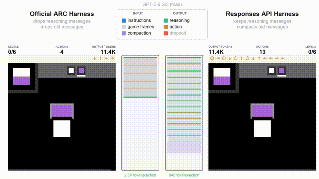Click the "instructions" legend label
The image size is (319, 179).
pos(139,20)
